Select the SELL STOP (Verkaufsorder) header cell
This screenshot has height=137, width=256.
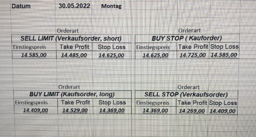coord(186,94)
